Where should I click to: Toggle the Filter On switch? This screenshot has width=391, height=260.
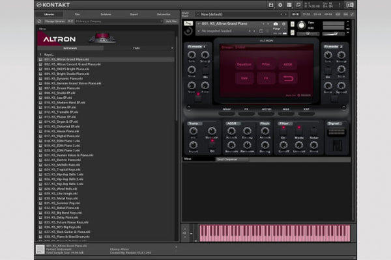[283, 131]
